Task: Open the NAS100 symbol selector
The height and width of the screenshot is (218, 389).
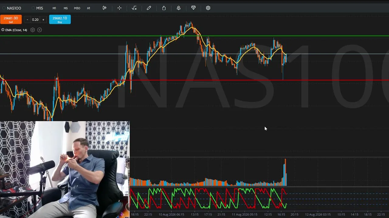Action: coord(12,8)
